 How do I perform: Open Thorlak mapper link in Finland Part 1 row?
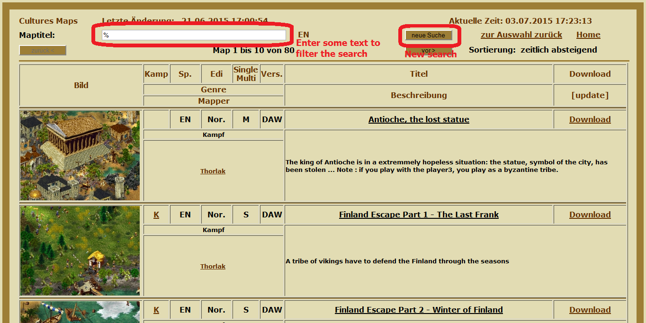point(213,266)
